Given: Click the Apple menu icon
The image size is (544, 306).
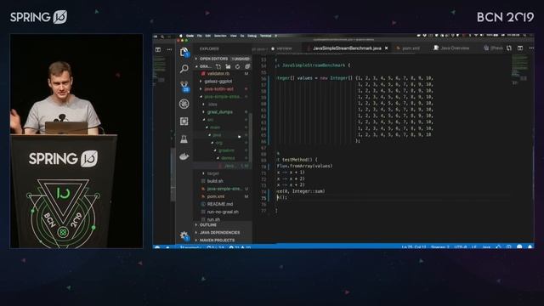Looking at the screenshot, I should (x=181, y=36).
